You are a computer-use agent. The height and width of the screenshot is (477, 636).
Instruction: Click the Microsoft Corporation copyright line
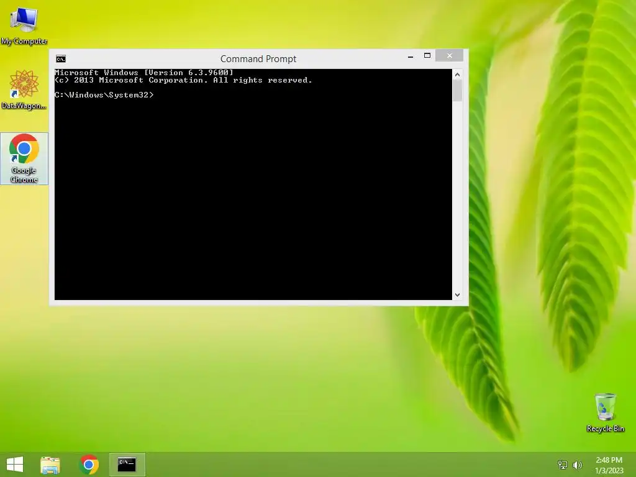pos(184,80)
